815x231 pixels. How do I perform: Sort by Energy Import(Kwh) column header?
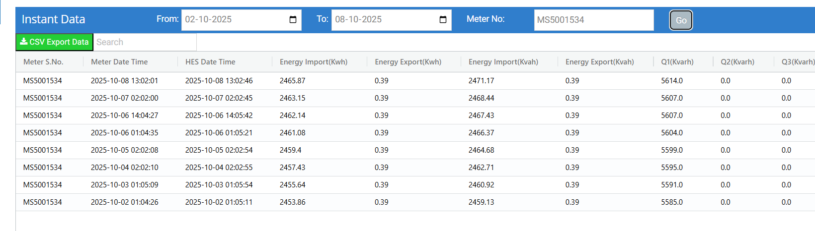(x=314, y=62)
